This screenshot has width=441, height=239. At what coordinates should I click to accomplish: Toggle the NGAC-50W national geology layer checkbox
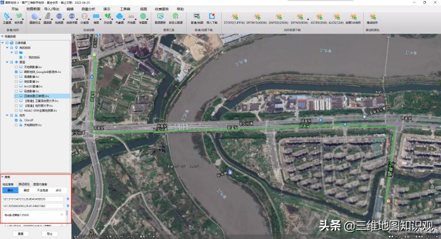pos(16,110)
